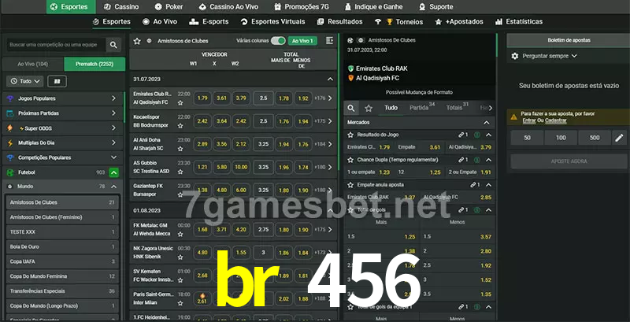Favorite the Chance Dupla market
This screenshot has width=630, height=322.
[x=350, y=160]
